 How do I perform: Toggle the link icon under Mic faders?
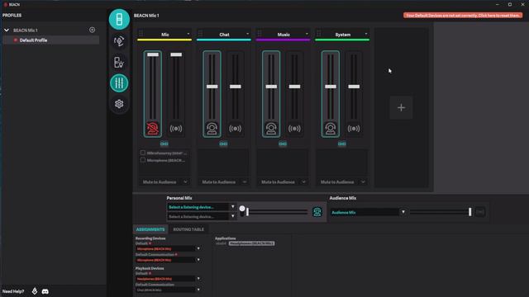coord(164,144)
